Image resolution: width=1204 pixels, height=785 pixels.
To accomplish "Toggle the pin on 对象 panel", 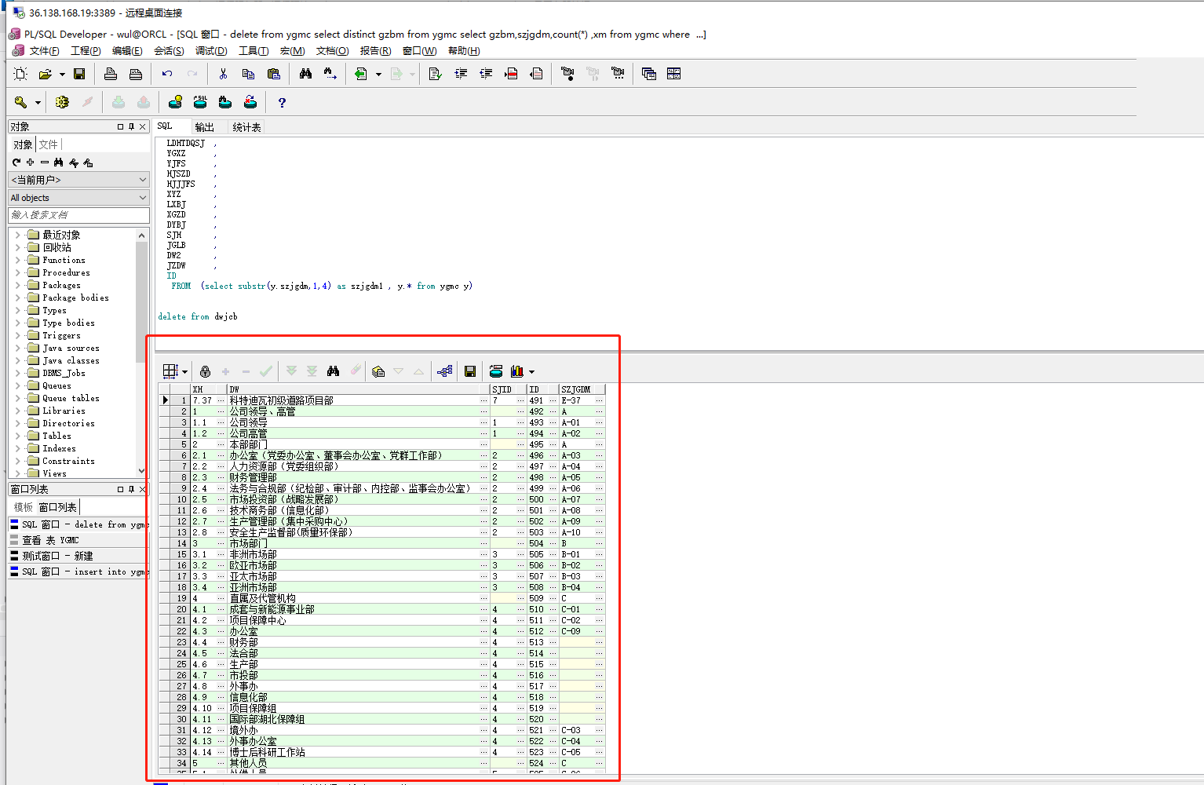I will (131, 126).
